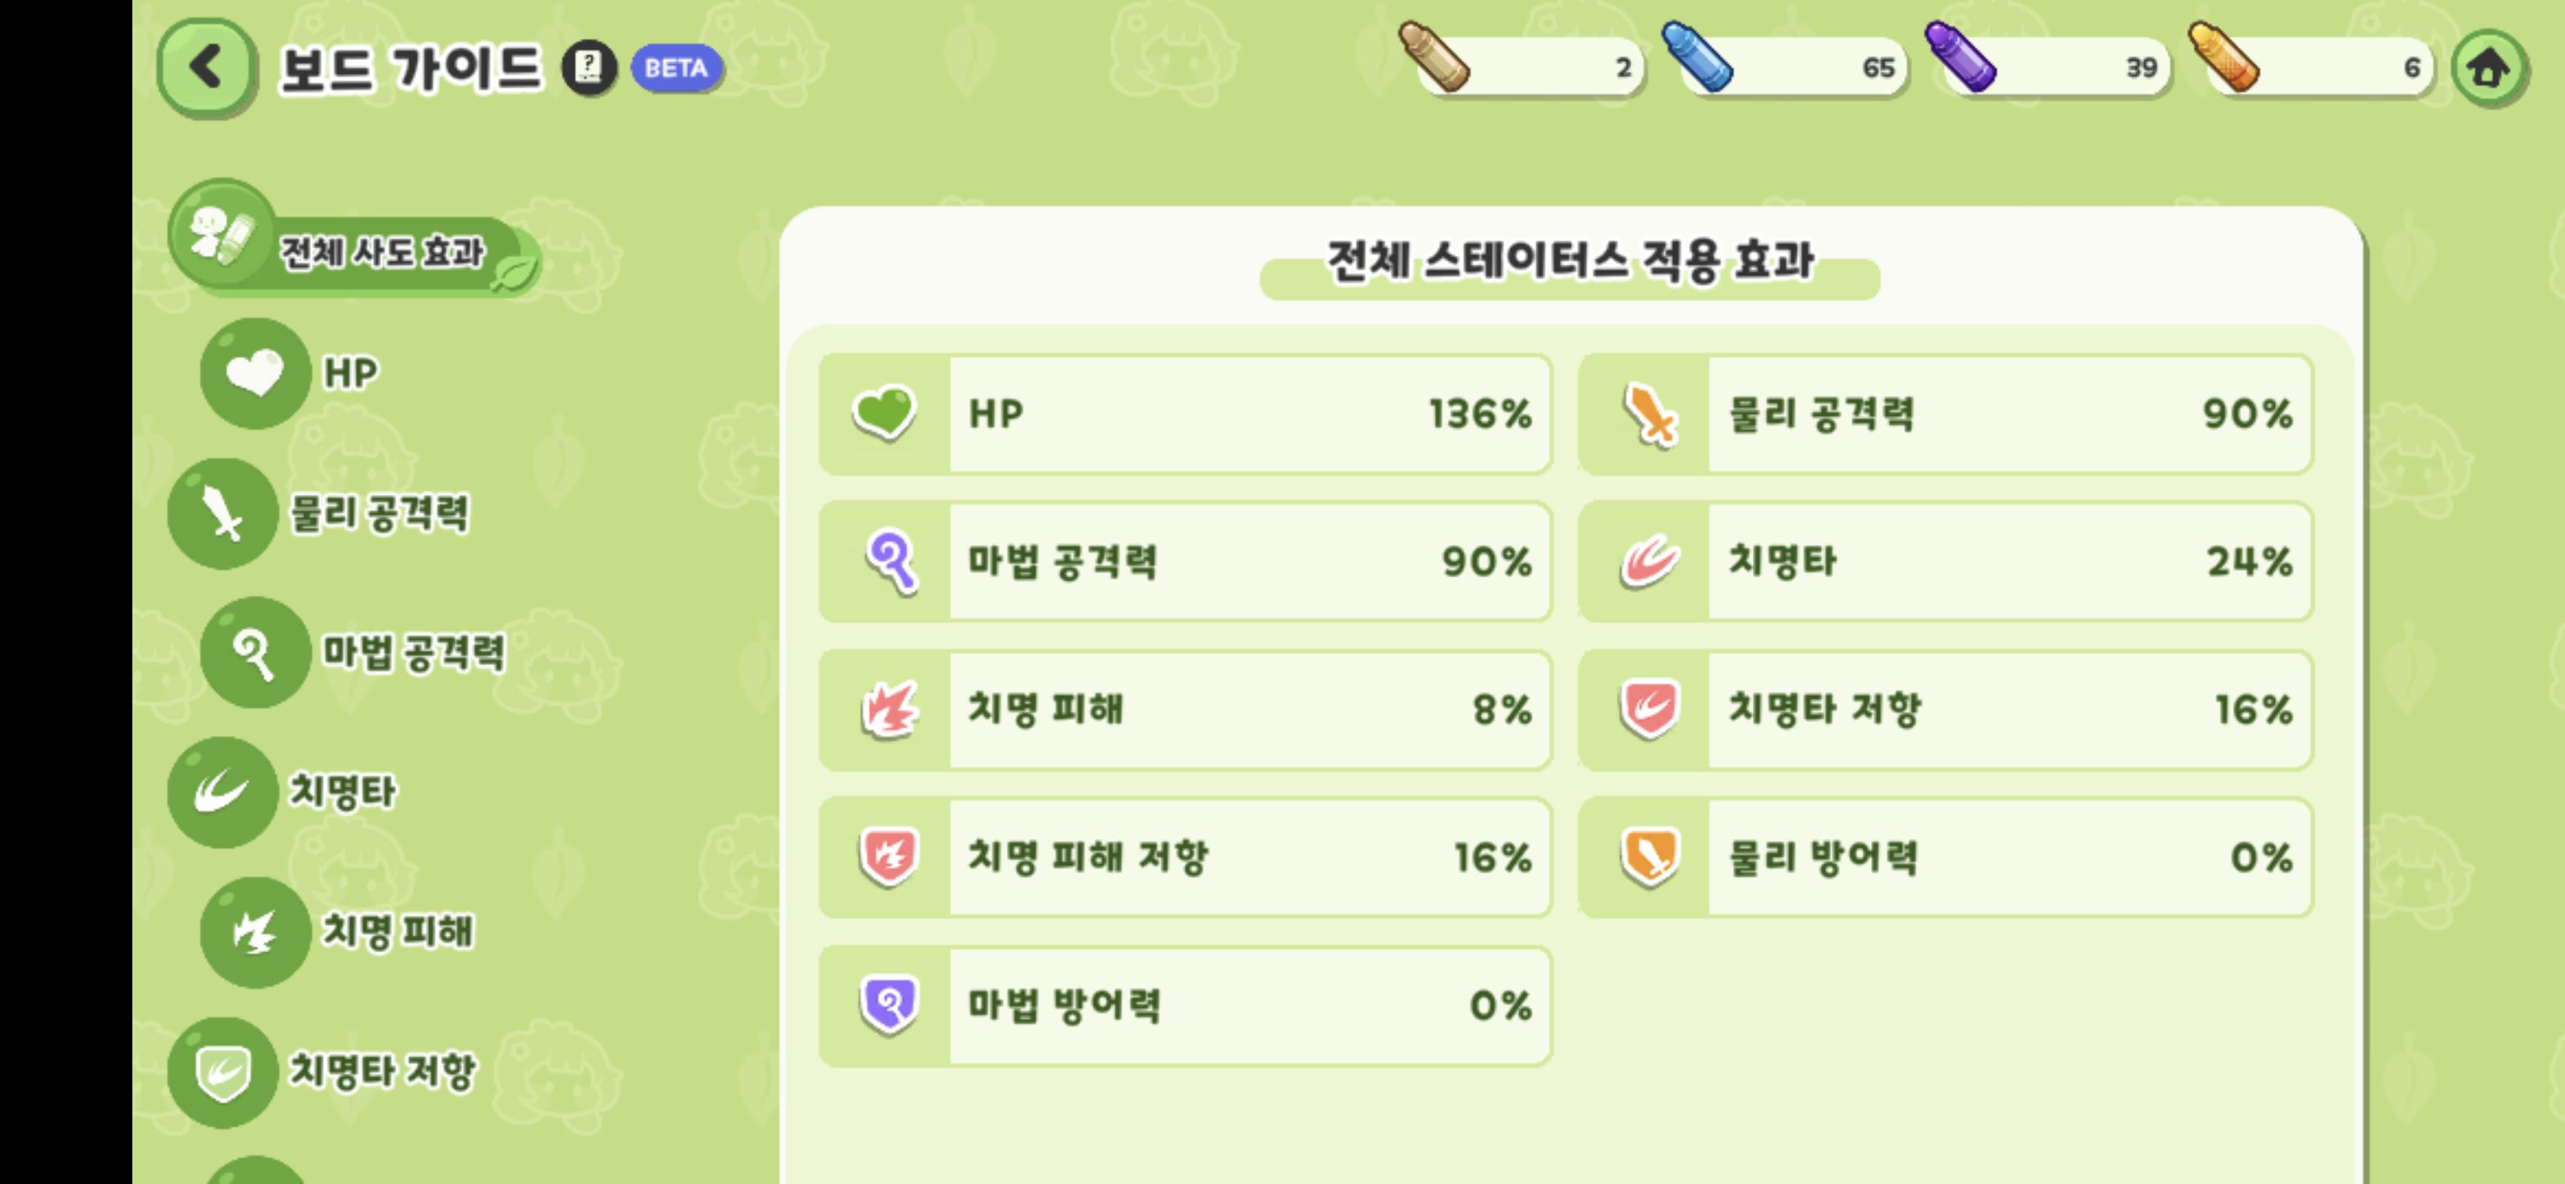This screenshot has height=1184, width=2565.
Task: Open 치명 피해 sidebar category
Action: pyautogui.click(x=339, y=931)
